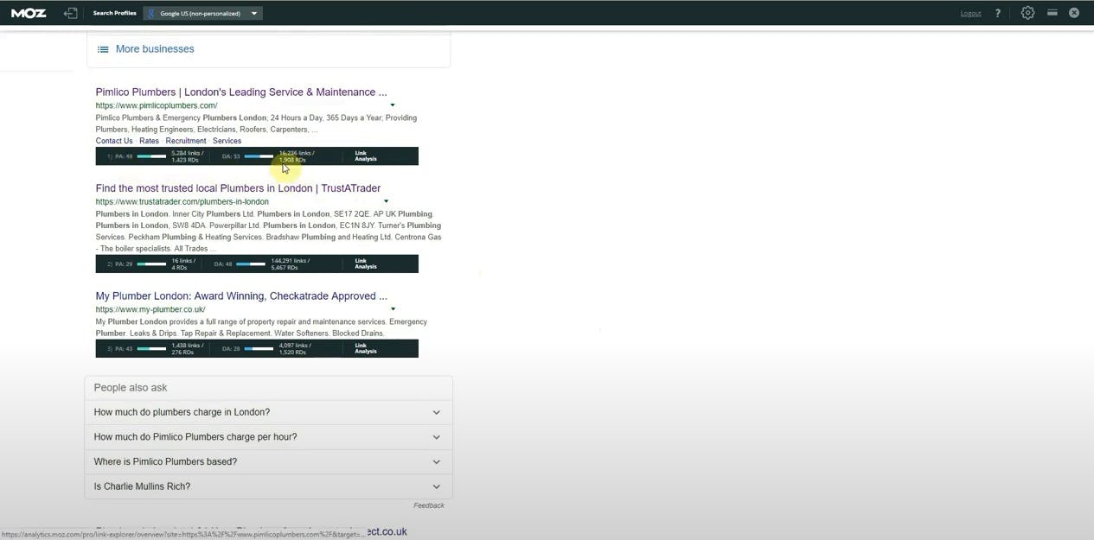Viewport: 1094px width, 540px height.
Task: Open the dropdown arrow beside pimlicoplumbers.com URL
Action: pos(392,104)
